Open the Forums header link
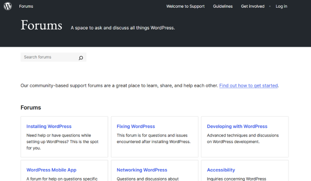The height and width of the screenshot is (181, 311). point(26,7)
